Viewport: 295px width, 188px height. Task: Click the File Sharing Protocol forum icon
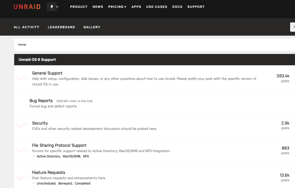[x=23, y=150]
